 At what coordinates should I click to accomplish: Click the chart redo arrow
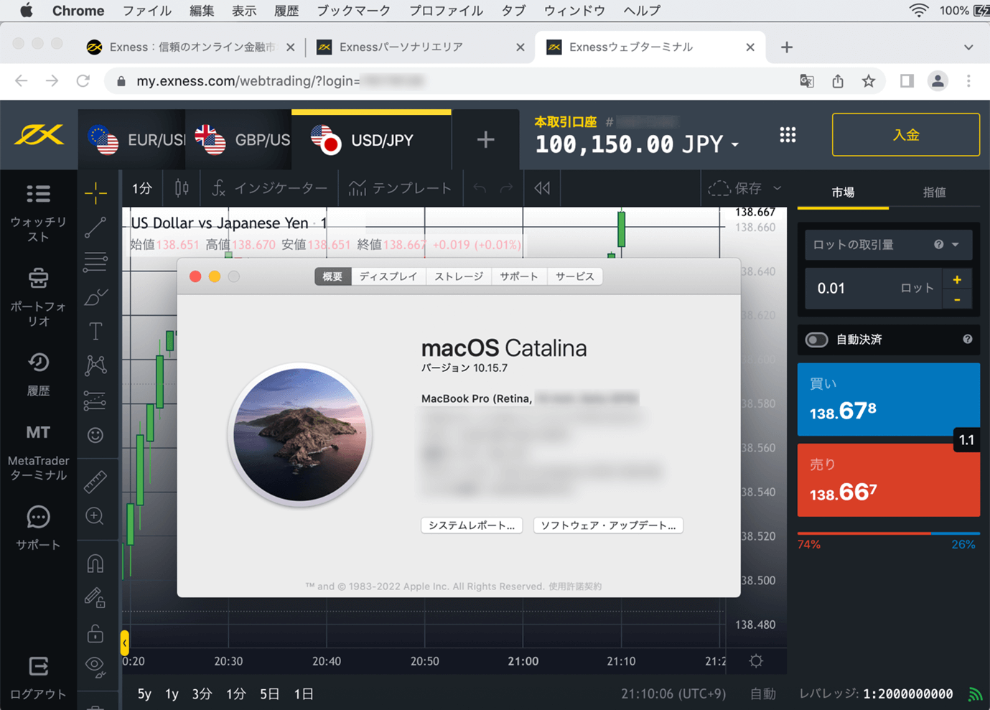pos(506,188)
